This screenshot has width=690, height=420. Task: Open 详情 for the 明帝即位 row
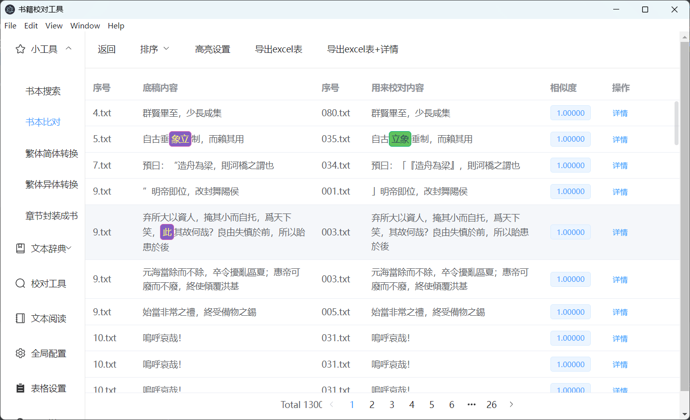point(620,192)
